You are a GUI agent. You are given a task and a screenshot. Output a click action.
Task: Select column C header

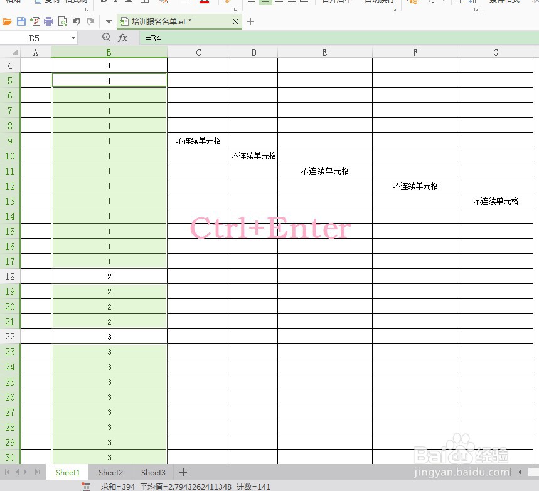[198, 52]
